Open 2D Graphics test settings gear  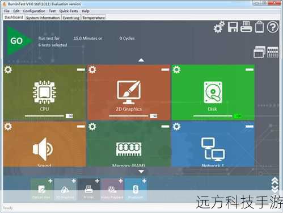[x=92, y=70]
